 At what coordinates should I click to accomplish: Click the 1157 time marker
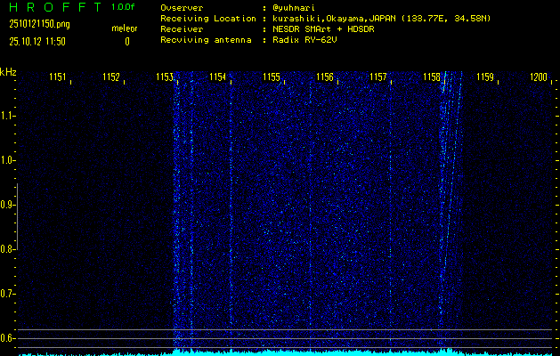pos(378,77)
